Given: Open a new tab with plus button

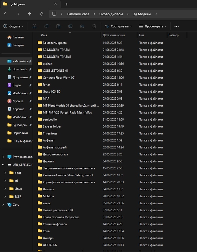Looking at the screenshot, I should [66, 4].
